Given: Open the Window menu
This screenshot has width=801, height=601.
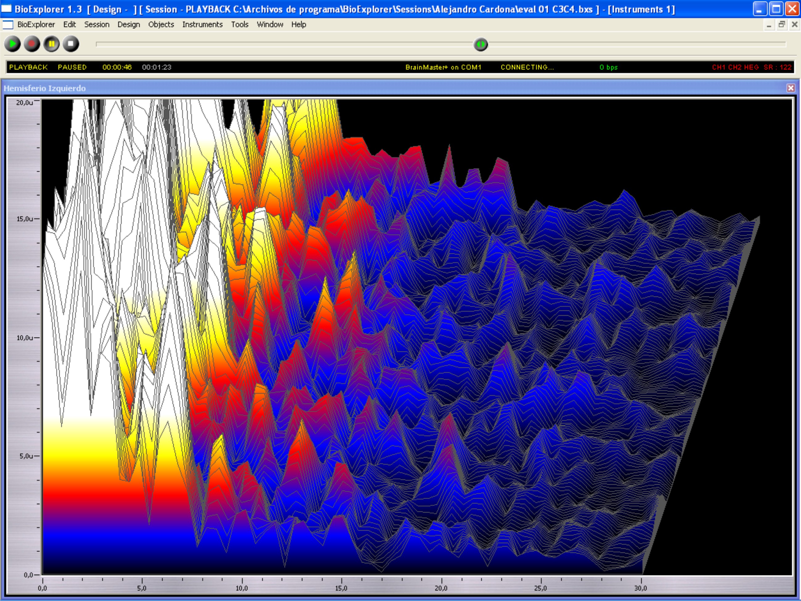Looking at the screenshot, I should pos(270,25).
